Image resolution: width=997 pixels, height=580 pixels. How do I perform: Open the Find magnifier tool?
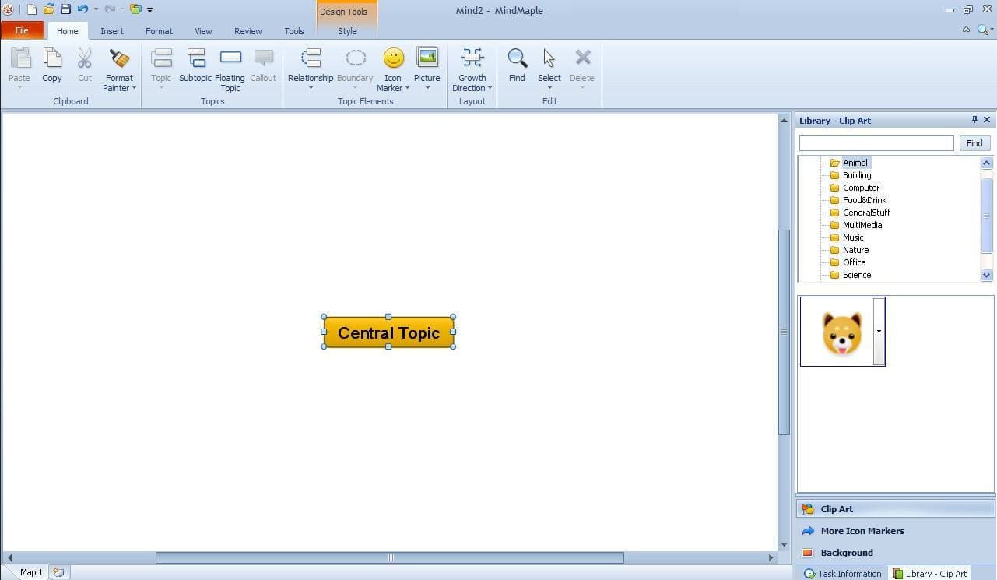coord(517,58)
